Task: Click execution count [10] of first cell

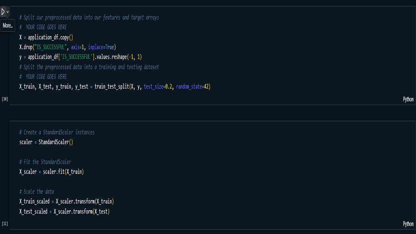Action: [x=5, y=99]
